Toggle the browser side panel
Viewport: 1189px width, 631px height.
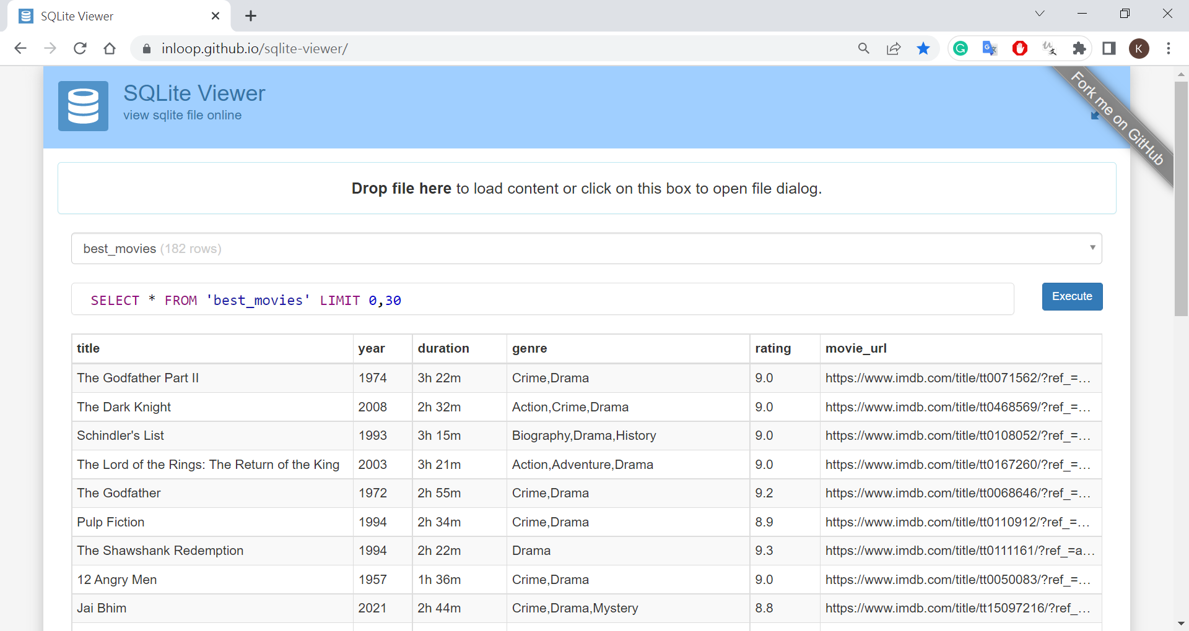pyautogui.click(x=1108, y=48)
